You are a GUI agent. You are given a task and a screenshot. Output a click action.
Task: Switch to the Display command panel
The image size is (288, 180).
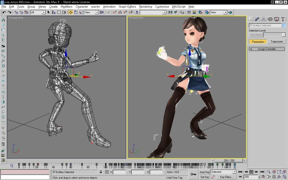click(x=276, y=19)
